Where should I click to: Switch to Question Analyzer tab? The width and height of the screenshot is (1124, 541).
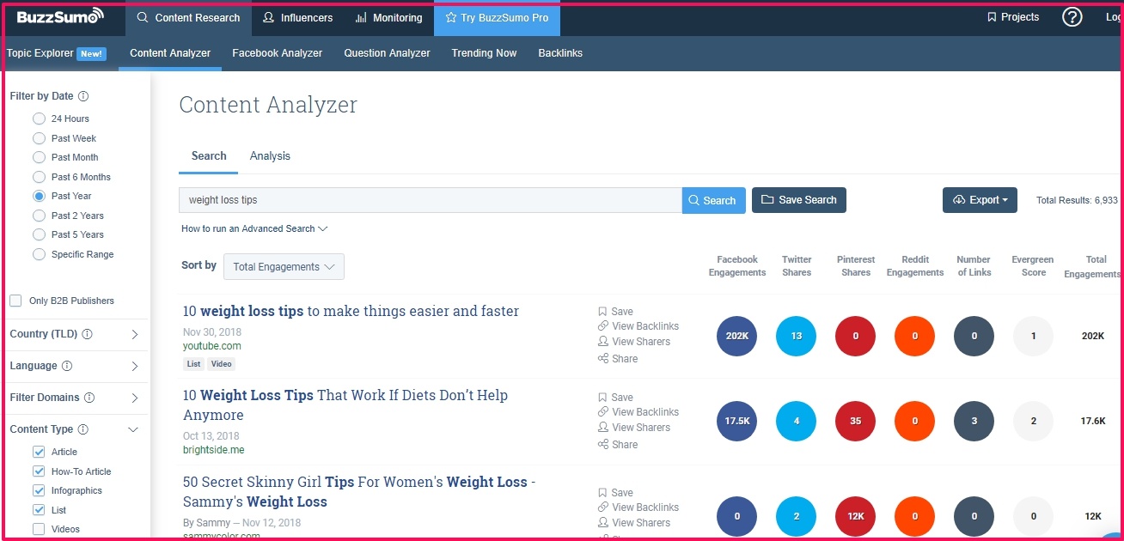388,53
